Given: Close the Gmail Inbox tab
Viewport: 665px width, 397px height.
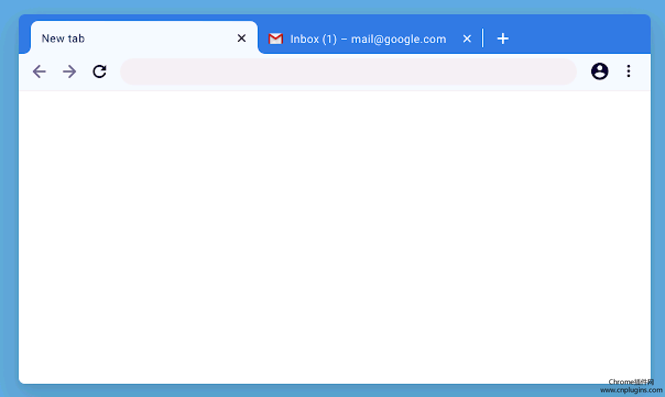Looking at the screenshot, I should click(x=467, y=38).
